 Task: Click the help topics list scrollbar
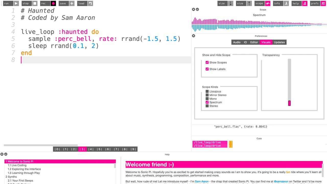pyautogui.click(x=115, y=166)
